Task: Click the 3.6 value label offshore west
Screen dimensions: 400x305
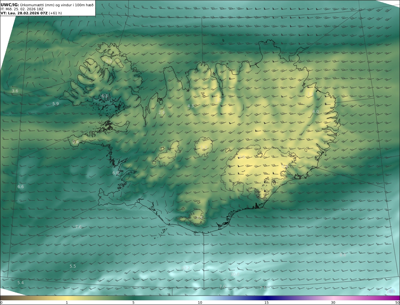Action: coord(15,91)
